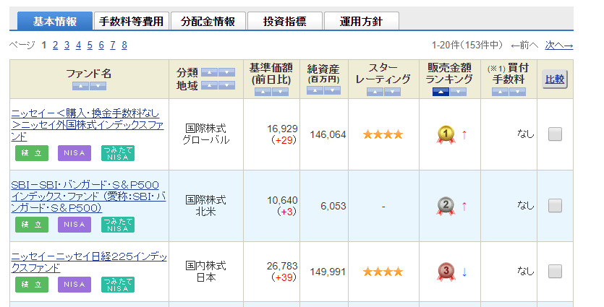Open SBI・バンガード・S&P500 fund link
Image resolution: width=604 pixels, height=307 pixels.
(88, 196)
